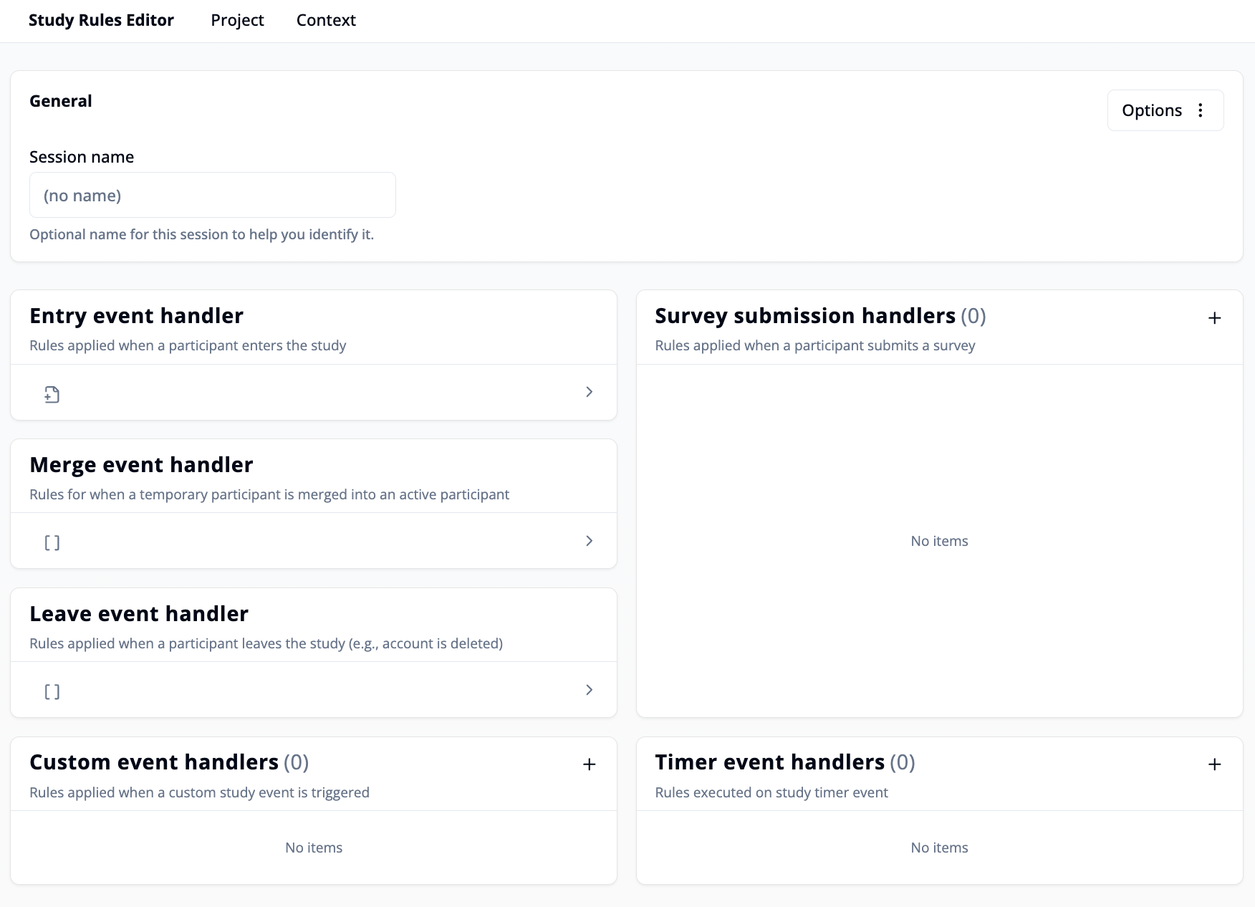Click the Leave event handler brackets icon

pyautogui.click(x=51, y=690)
